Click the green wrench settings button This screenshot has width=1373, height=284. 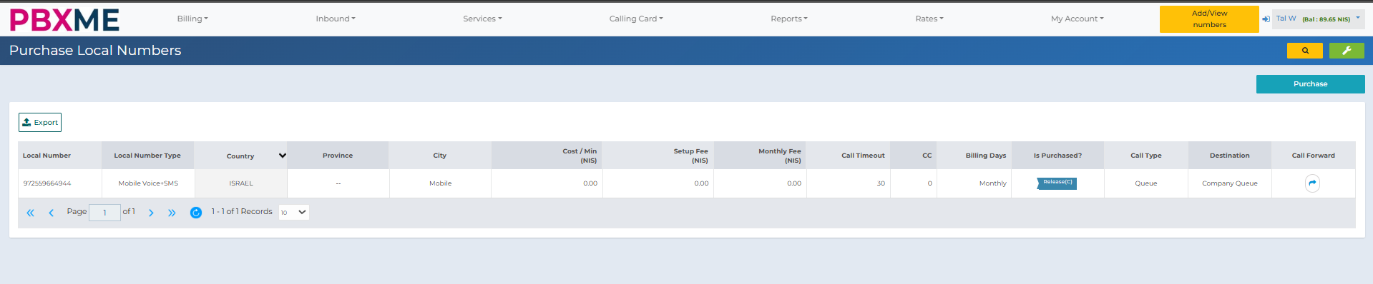point(1347,51)
